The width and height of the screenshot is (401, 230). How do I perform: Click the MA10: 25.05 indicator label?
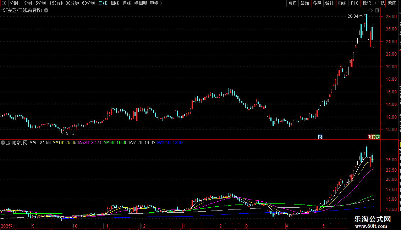[x=64, y=143]
